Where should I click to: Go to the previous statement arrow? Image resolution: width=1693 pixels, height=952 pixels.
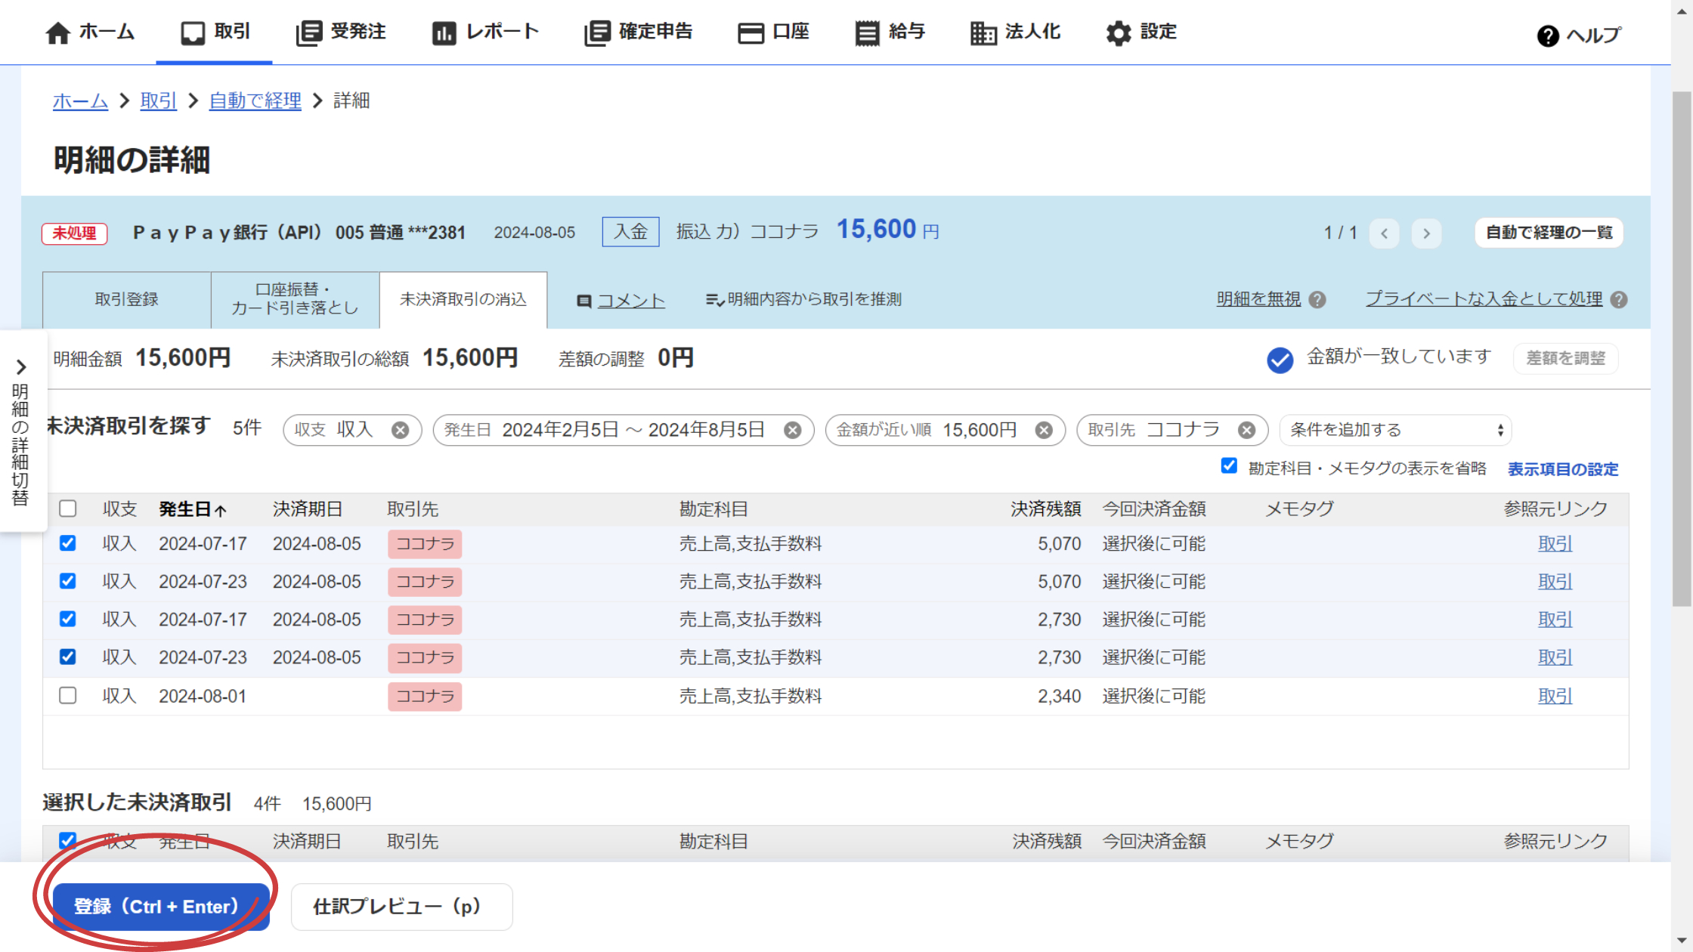(1384, 233)
